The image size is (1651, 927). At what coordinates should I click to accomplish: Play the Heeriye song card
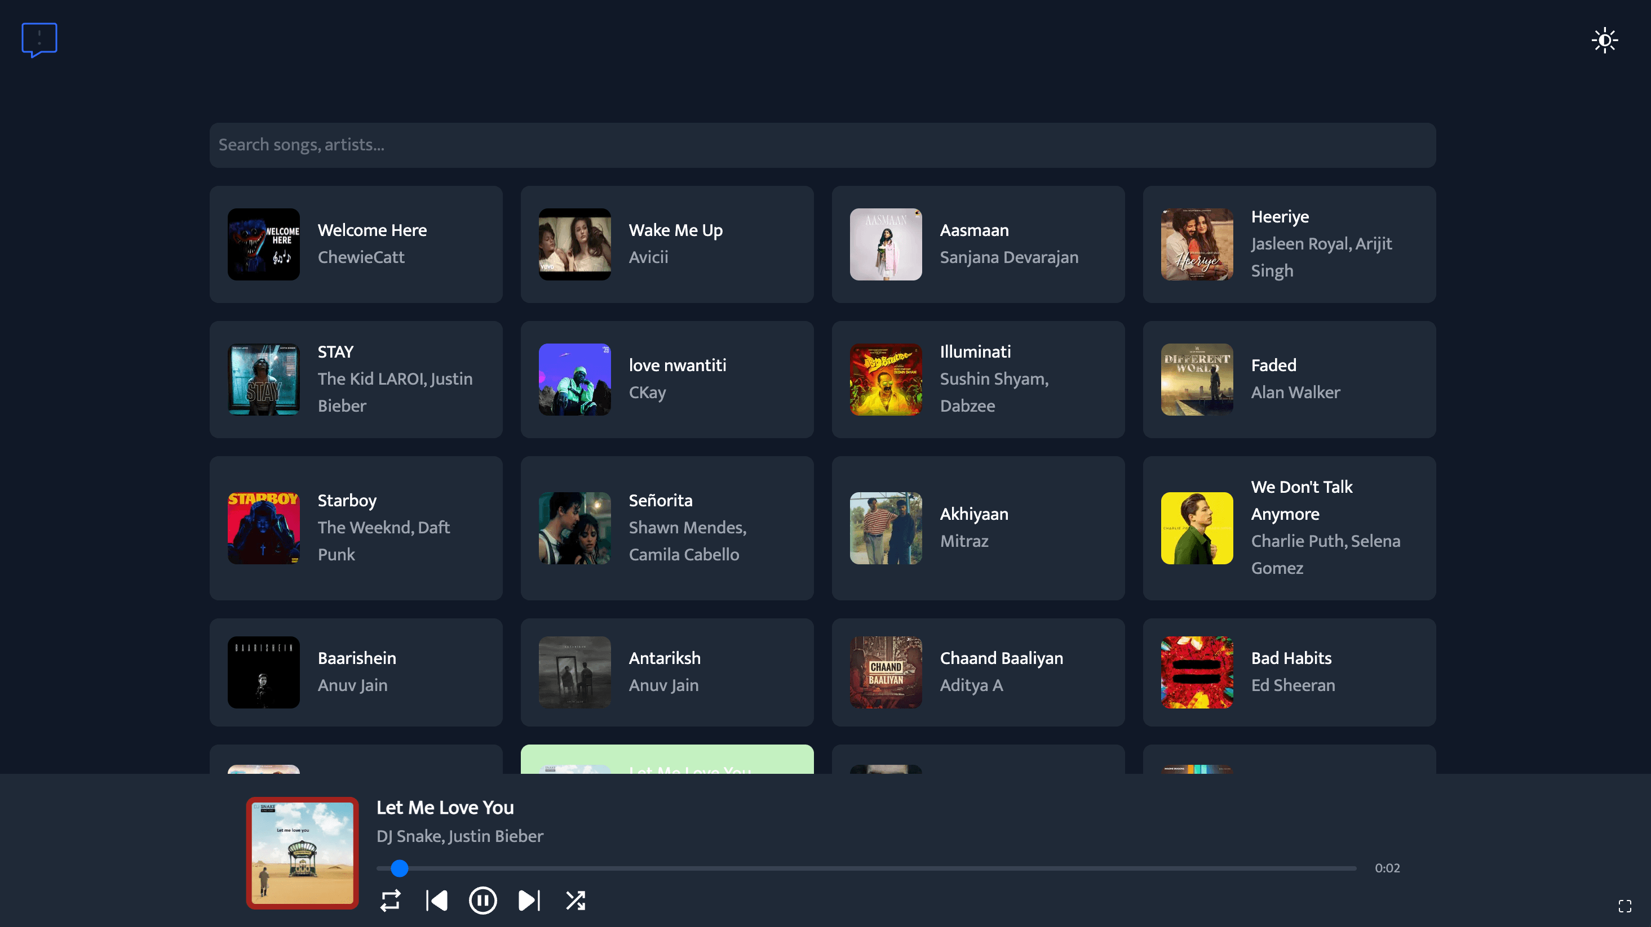pyautogui.click(x=1289, y=244)
